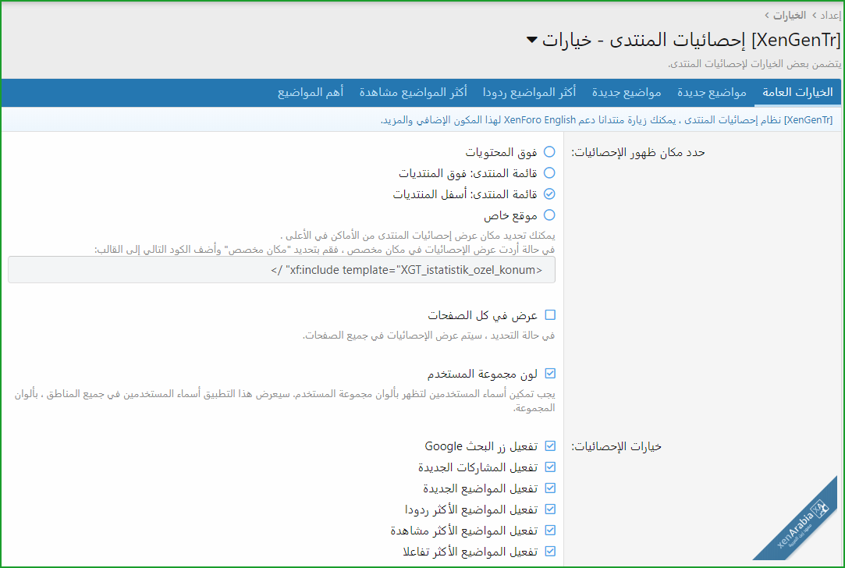Click the حدد مكان ظهور الإحصائيات: label
The image size is (845, 568).
coord(638,152)
